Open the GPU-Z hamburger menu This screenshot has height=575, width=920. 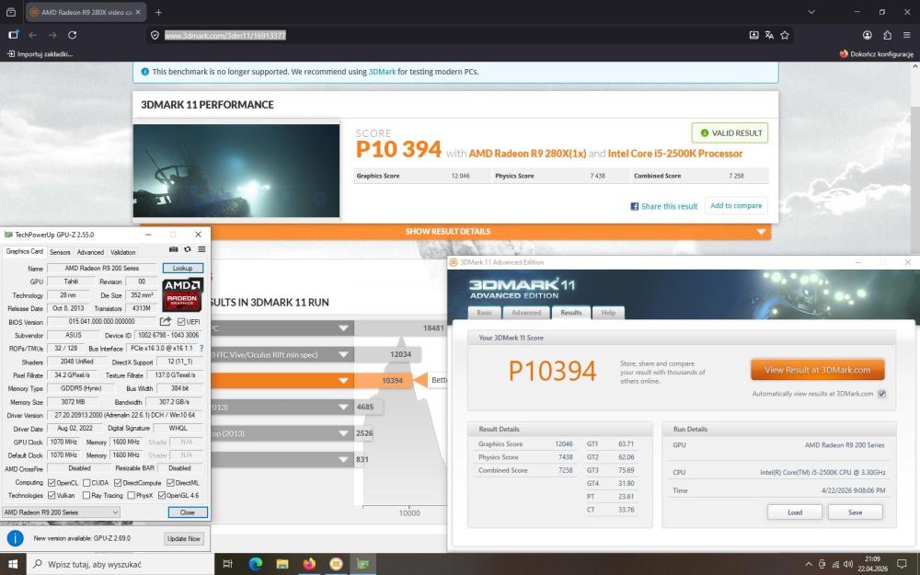click(x=201, y=249)
